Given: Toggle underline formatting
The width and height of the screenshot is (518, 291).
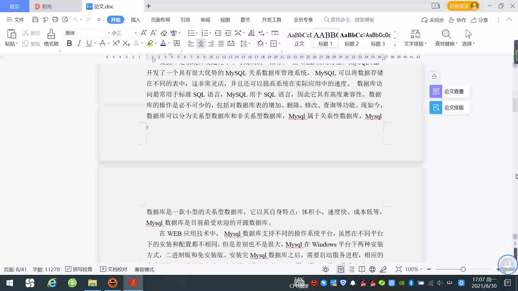Looking at the screenshot, I should 89,43.
